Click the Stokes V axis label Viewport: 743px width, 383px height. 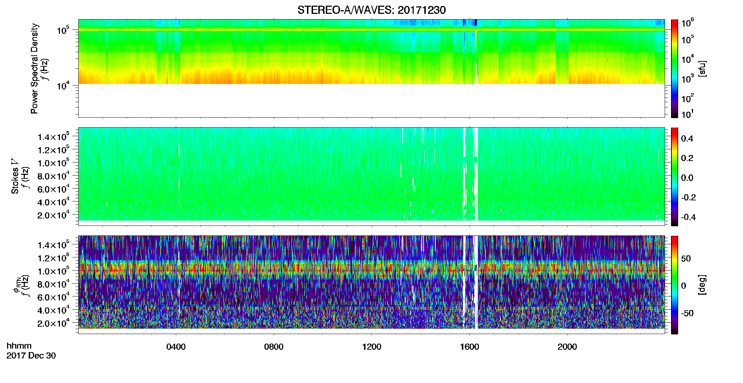click(15, 176)
